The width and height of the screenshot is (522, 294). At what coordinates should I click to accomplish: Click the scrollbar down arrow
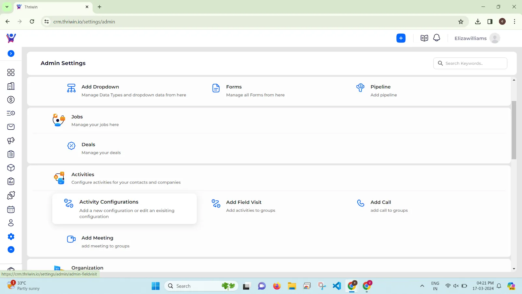tap(514, 269)
